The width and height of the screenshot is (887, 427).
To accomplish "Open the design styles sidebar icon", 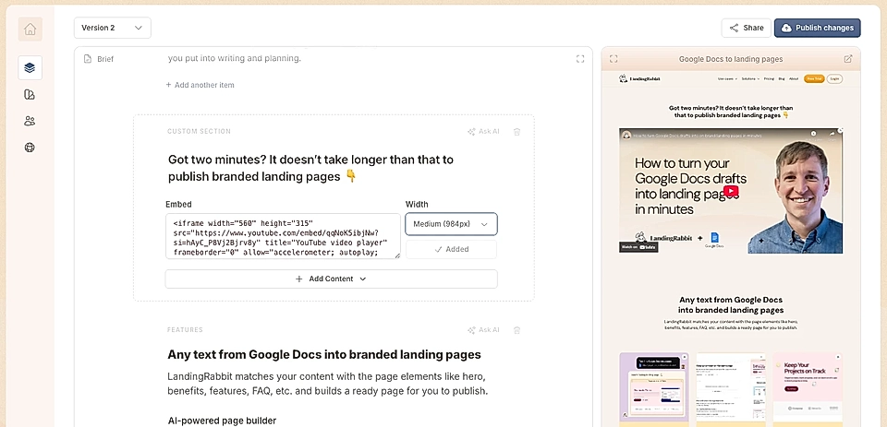I will (x=30, y=94).
